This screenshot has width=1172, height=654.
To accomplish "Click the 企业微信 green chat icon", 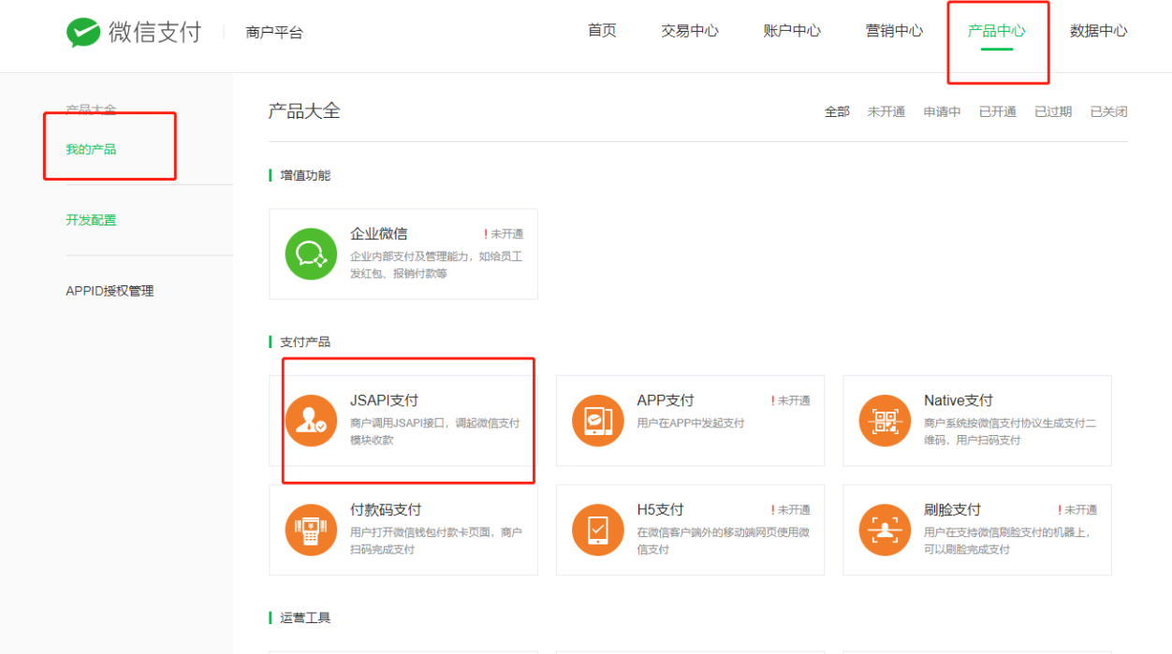I will [x=311, y=254].
